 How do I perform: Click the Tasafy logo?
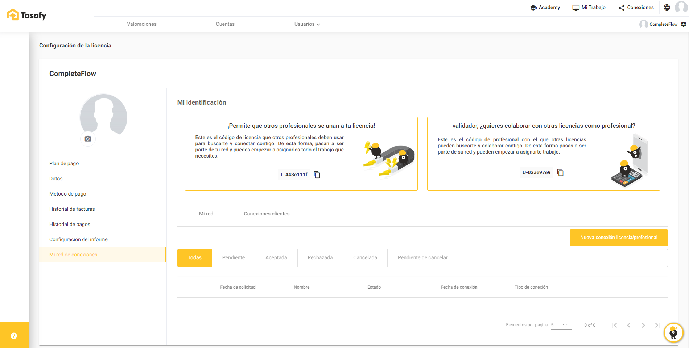(26, 15)
